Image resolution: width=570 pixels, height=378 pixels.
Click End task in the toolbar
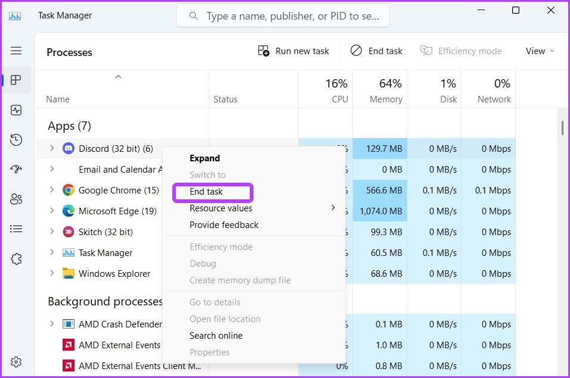click(376, 51)
